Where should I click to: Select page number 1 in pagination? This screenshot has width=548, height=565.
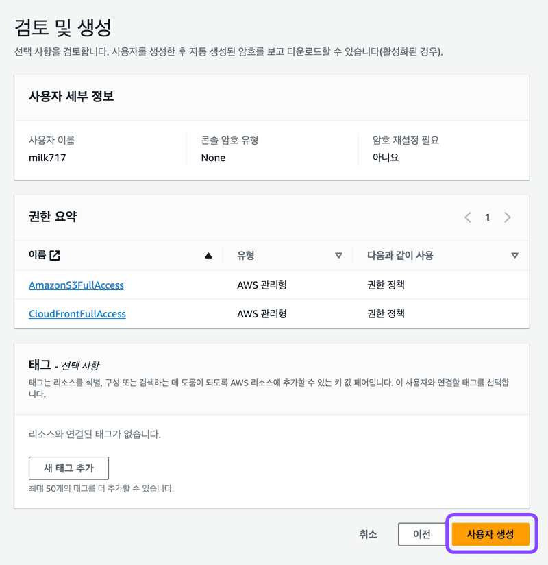[x=488, y=217]
